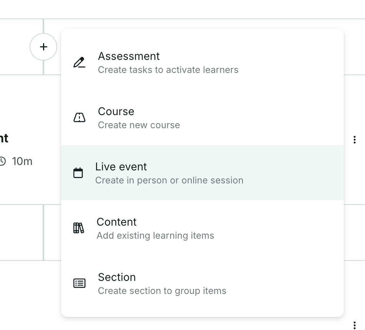Click the pencil icon for Assessment
The height and width of the screenshot is (330, 365).
click(x=79, y=62)
